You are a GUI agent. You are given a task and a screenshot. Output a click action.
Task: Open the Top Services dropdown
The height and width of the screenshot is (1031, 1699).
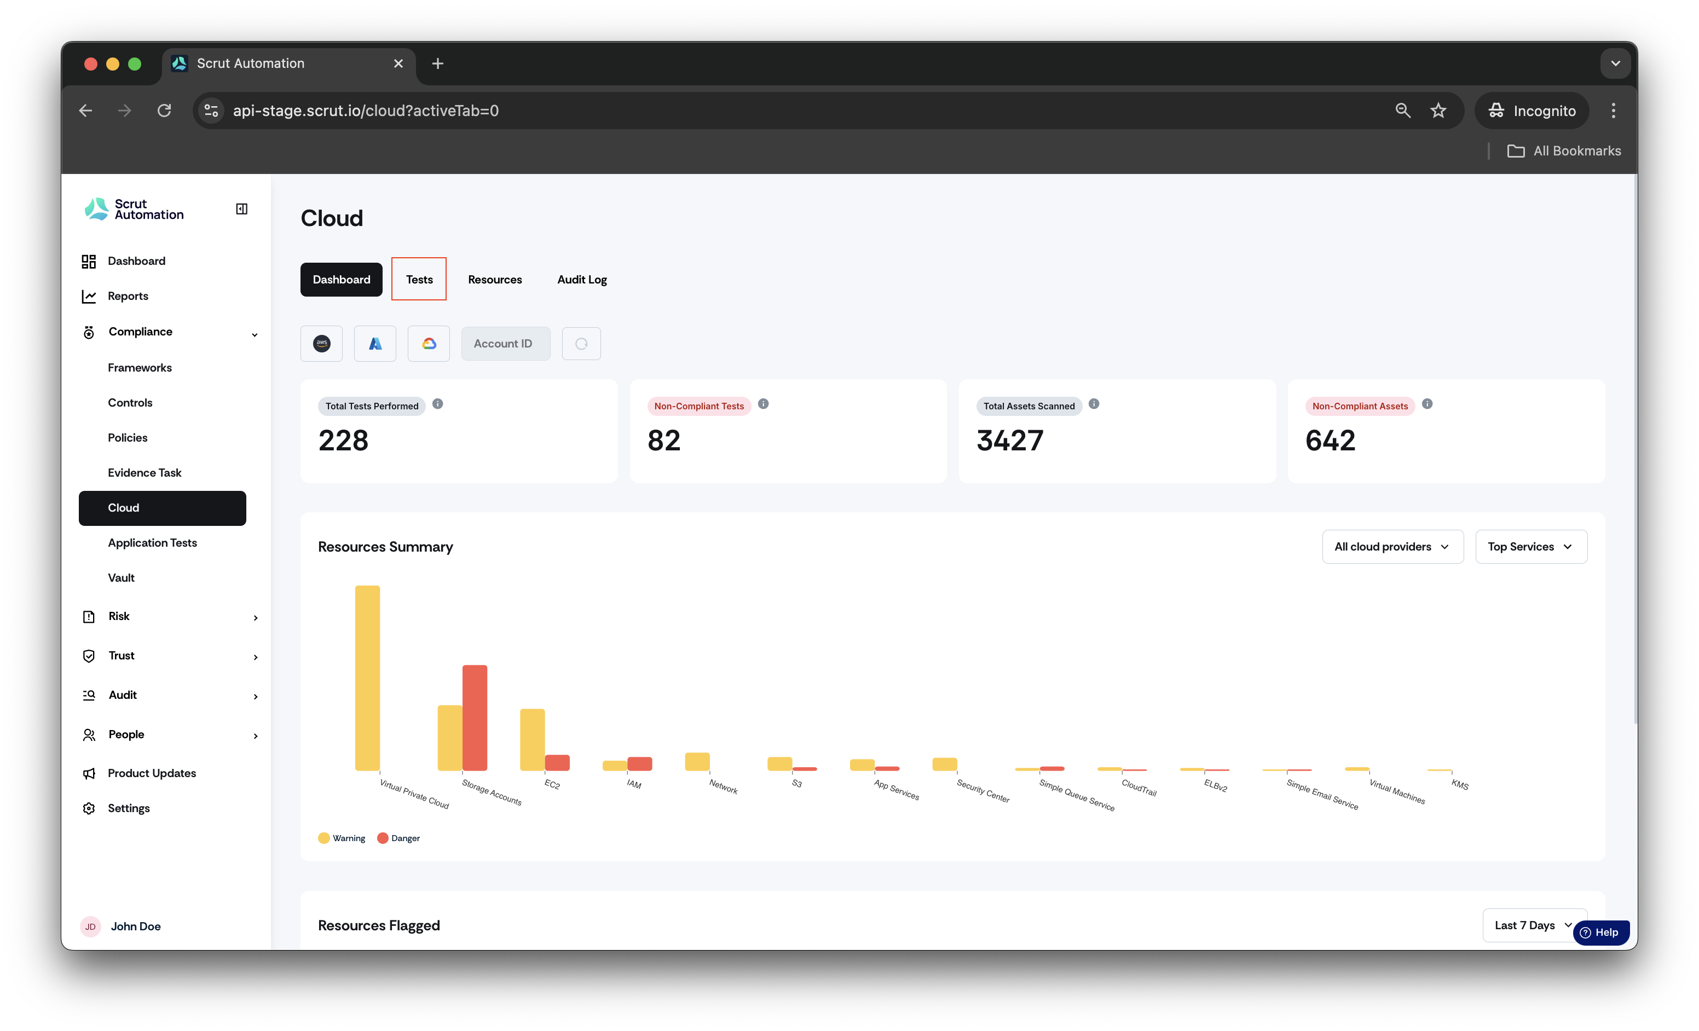1531,547
